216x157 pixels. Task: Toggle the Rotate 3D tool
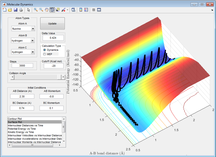[52, 10]
